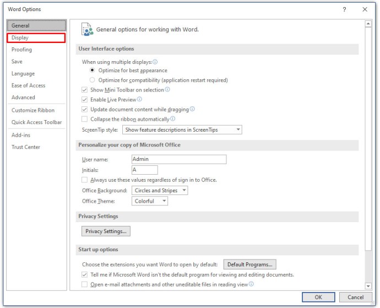The width and height of the screenshot is (380, 308).
Task: Click info icon beside Enable Live Preview
Action: click(139, 99)
